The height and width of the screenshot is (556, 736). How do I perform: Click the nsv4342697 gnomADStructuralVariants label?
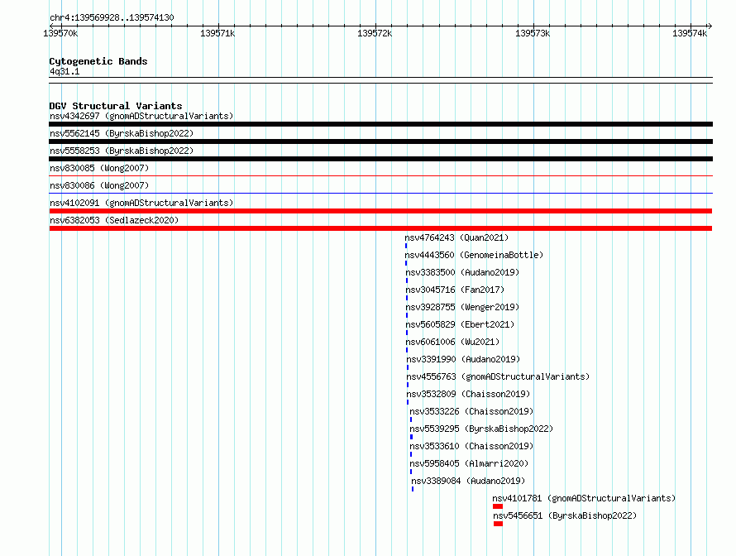pos(141,116)
